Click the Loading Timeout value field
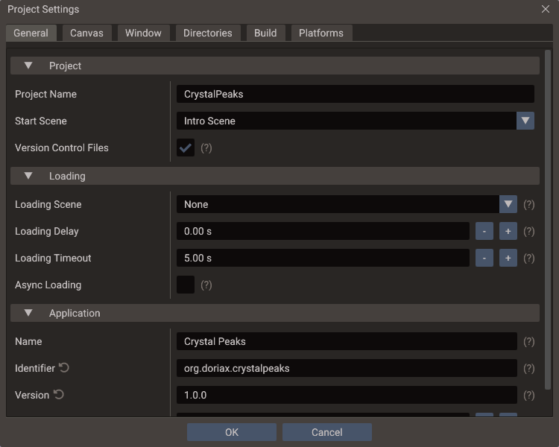559x447 pixels. (x=323, y=258)
